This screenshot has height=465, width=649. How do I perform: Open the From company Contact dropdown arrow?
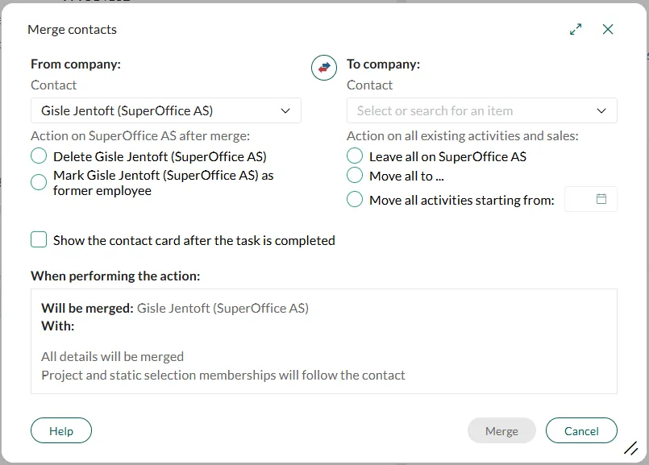[x=285, y=110]
